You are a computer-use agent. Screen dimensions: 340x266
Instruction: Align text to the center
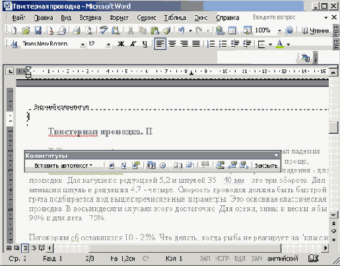coord(172,44)
